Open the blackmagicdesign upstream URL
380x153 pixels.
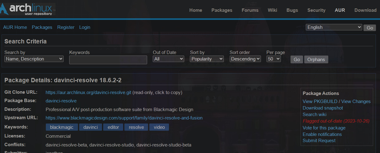pos(124,118)
